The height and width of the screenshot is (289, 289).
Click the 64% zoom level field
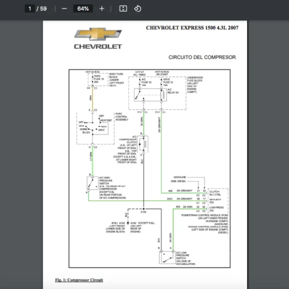coord(83,9)
